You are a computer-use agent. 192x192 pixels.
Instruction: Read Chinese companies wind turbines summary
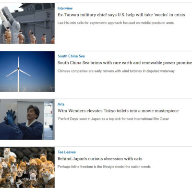pos(116,71)
